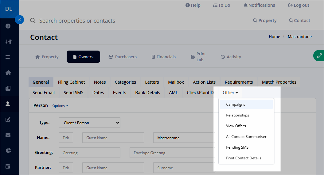Open the envelope mail icon in sidebar
This screenshot has height=175, width=324.
pos(8,135)
